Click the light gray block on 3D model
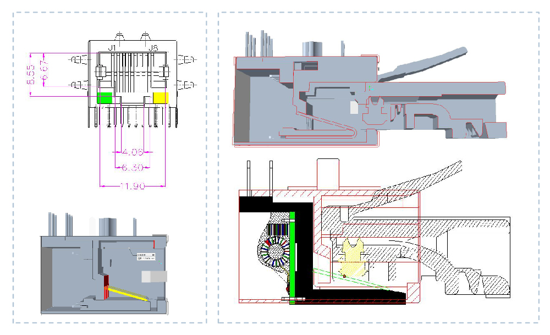 [153, 276]
